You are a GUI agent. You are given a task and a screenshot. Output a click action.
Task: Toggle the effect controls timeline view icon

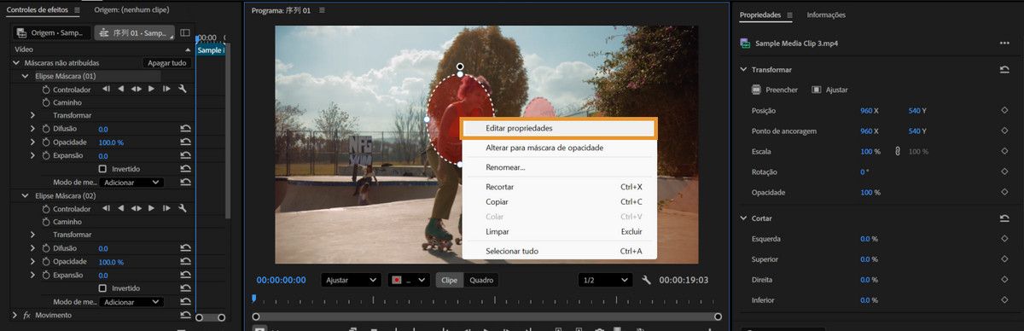(185, 32)
